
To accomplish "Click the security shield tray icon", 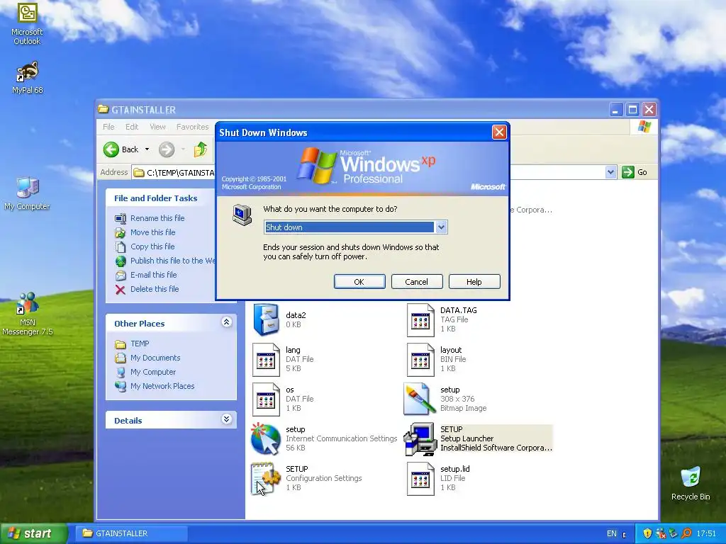I will (x=647, y=533).
